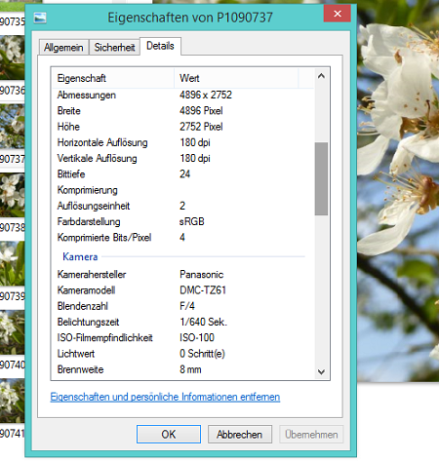Switch to the Allgemein tab
Image resolution: width=439 pixels, height=461 pixels.
pos(63,48)
